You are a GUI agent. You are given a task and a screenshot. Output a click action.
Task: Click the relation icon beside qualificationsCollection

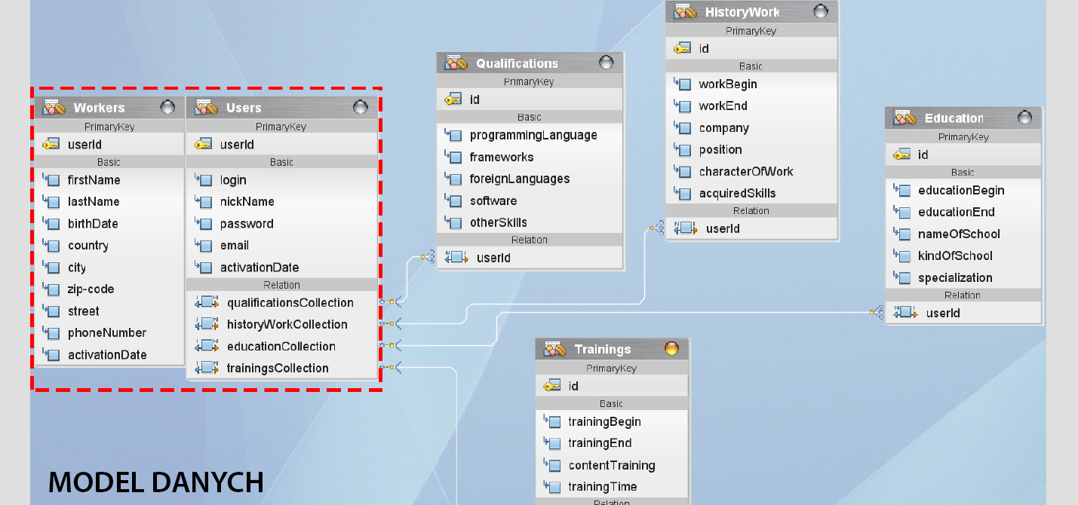(x=207, y=303)
